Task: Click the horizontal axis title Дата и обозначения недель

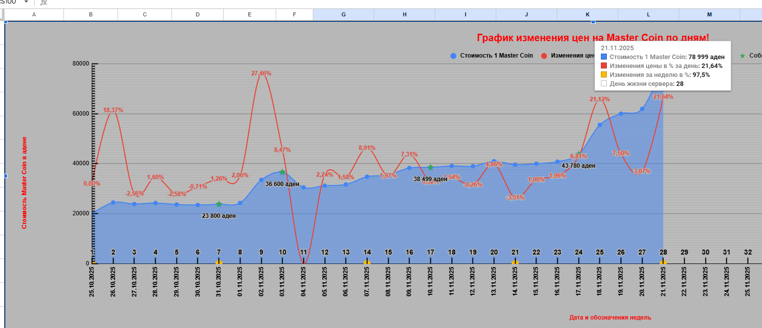Action: click(610, 318)
